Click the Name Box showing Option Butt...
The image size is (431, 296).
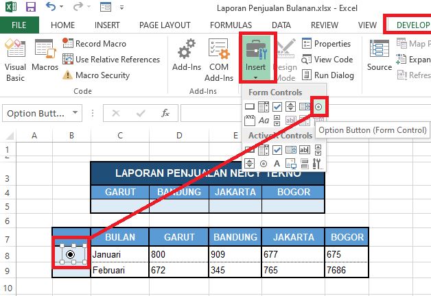[36, 113]
